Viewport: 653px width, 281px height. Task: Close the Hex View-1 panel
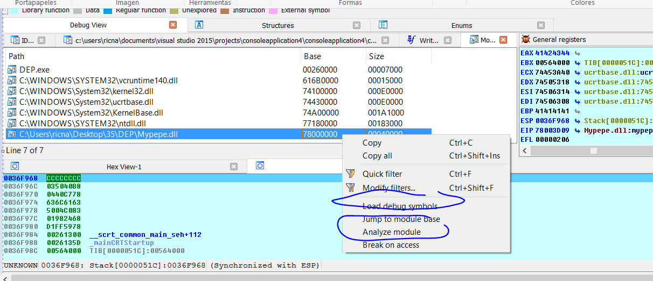point(234,167)
